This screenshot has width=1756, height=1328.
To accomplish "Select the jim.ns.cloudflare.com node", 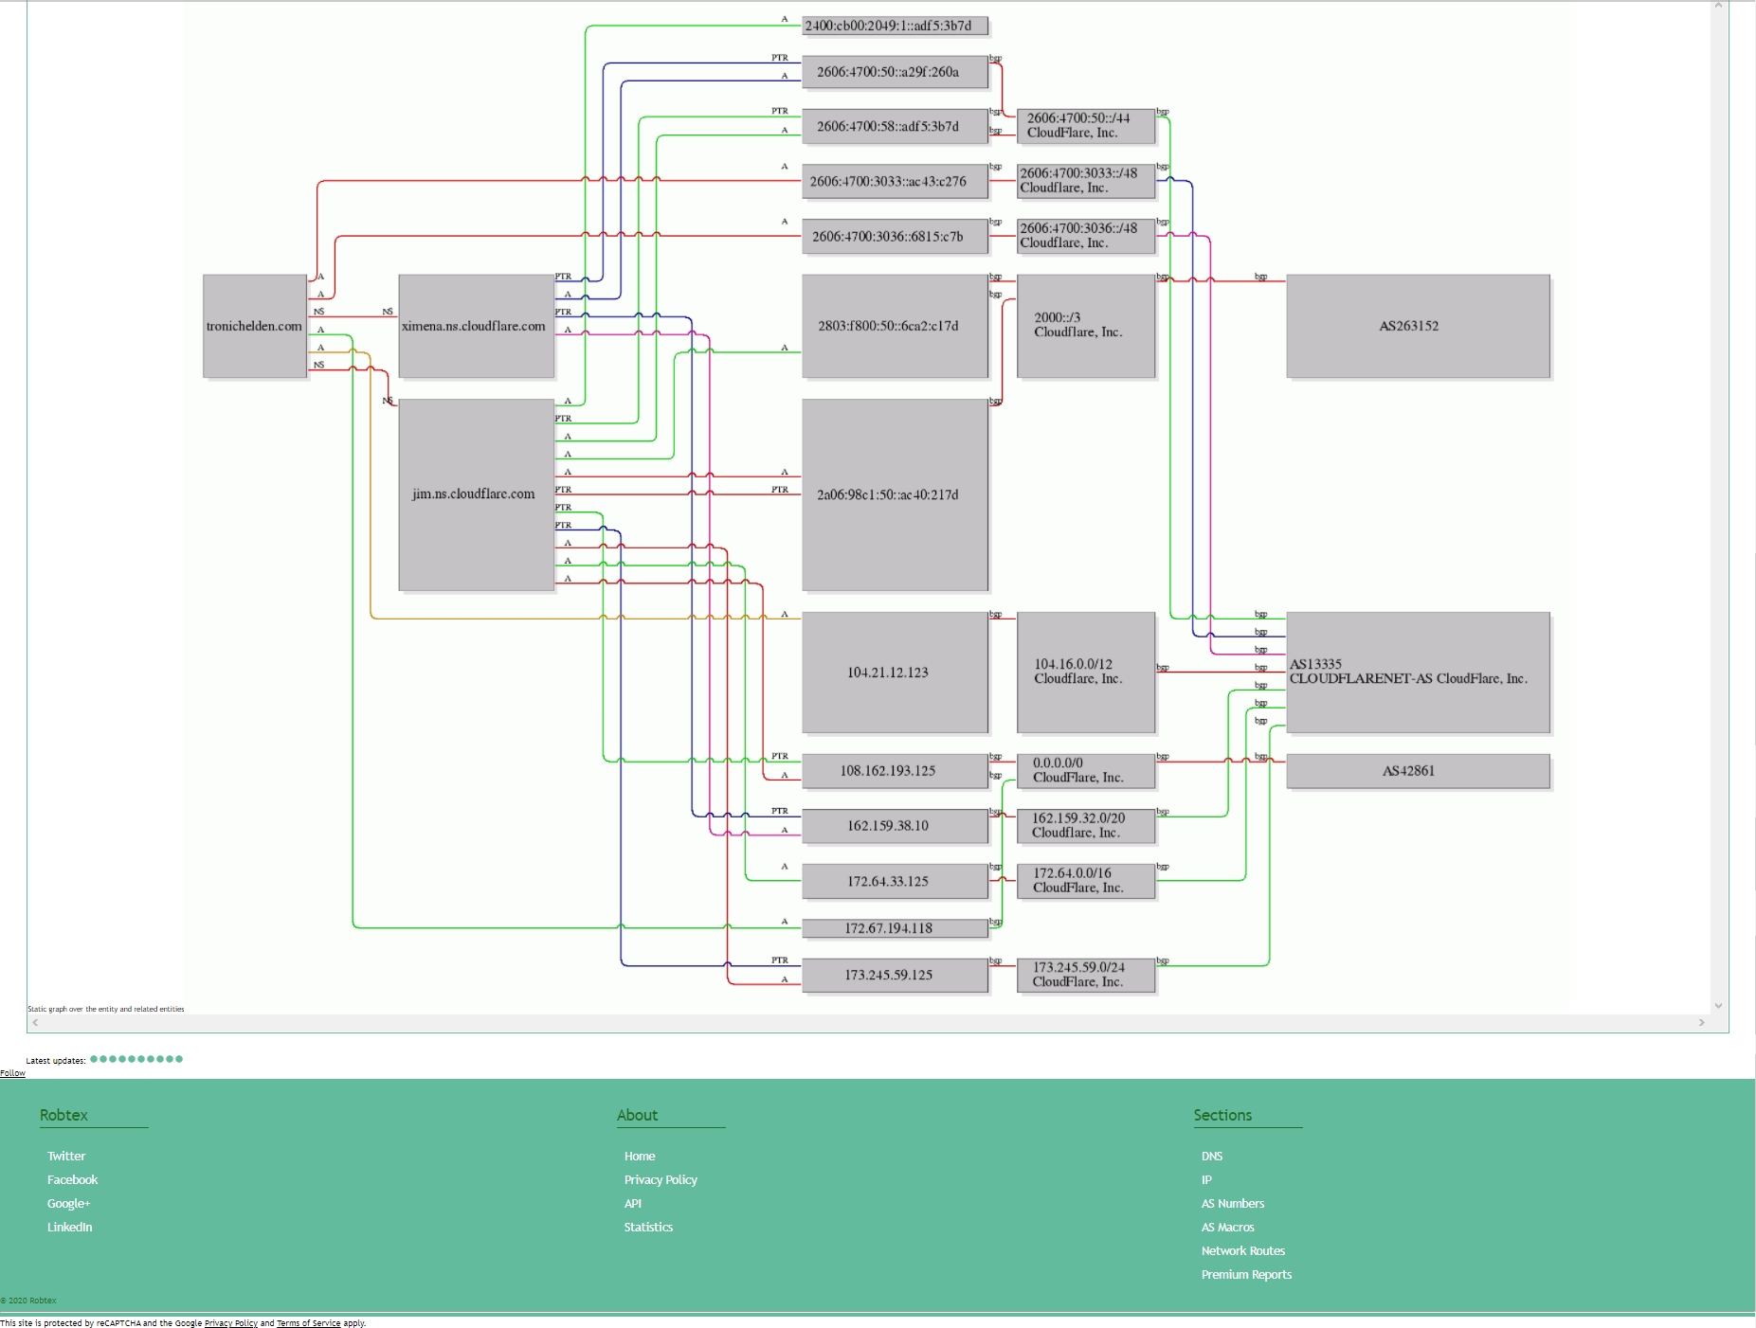I will (x=476, y=494).
